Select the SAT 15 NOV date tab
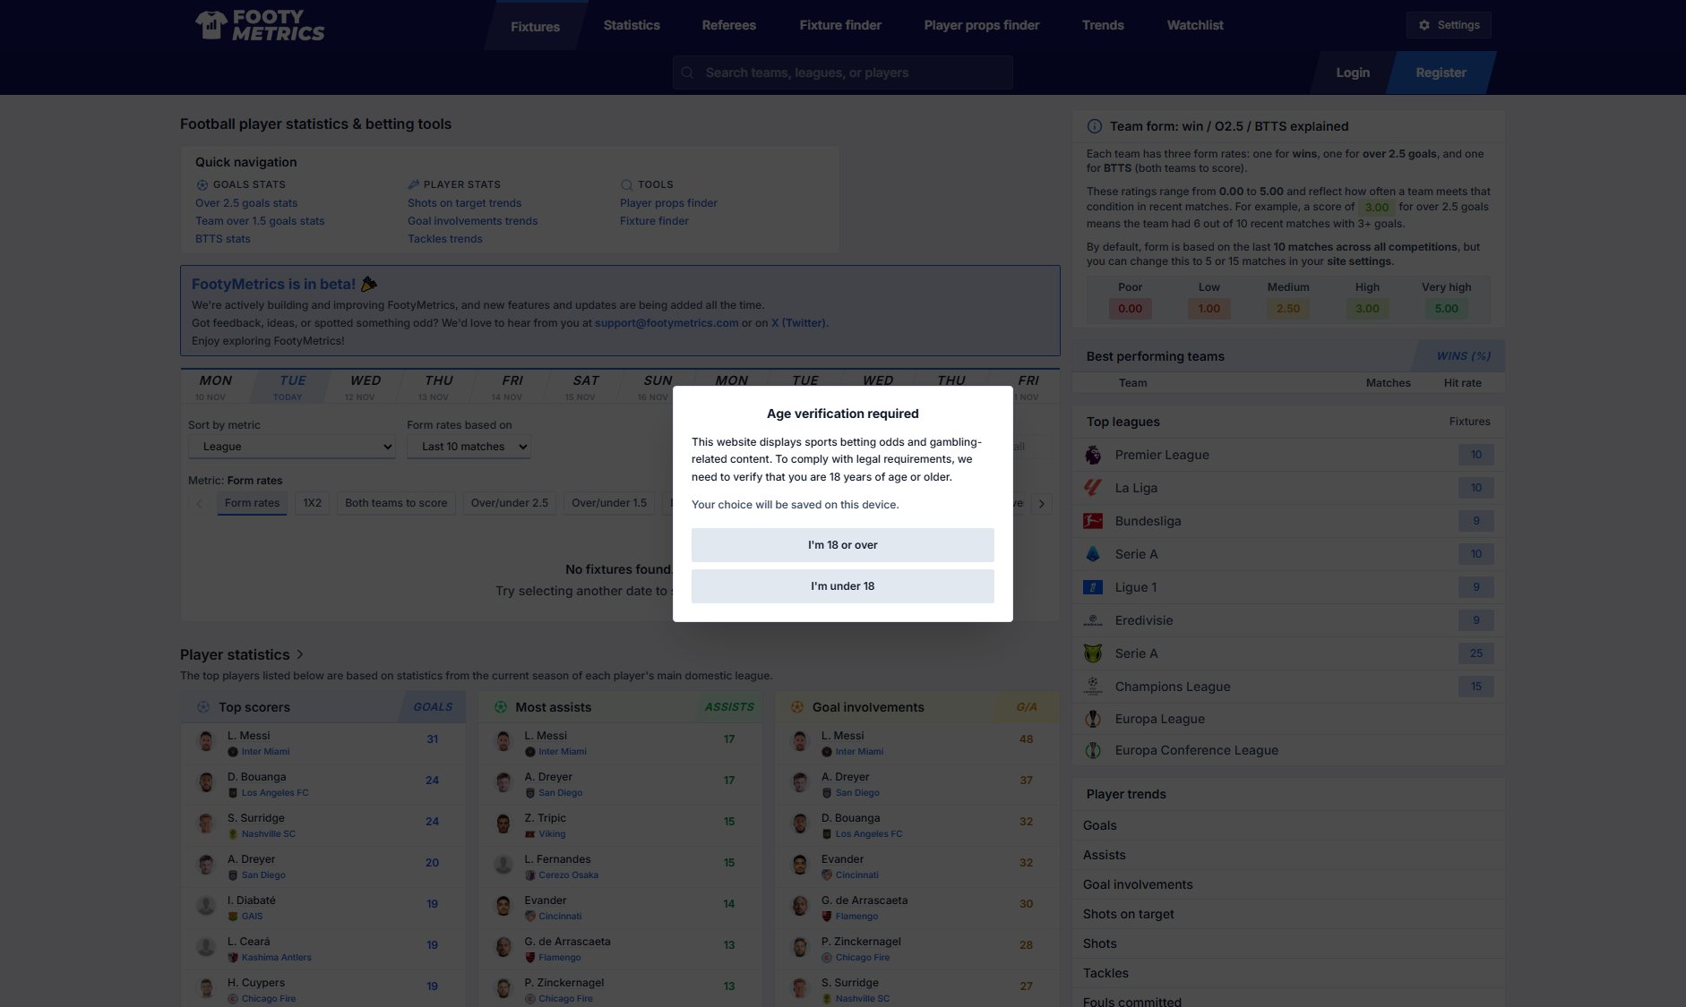The width and height of the screenshot is (1686, 1007). (x=583, y=387)
